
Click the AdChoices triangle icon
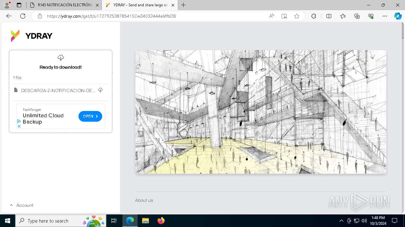tap(19, 121)
